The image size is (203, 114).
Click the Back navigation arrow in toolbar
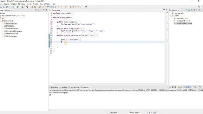coord(76,7)
